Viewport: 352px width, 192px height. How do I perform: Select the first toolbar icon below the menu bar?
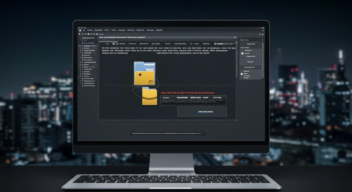pyautogui.click(x=79, y=33)
